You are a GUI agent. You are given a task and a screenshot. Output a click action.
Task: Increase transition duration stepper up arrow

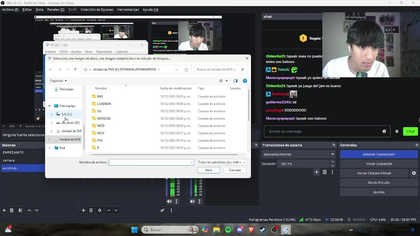[332, 162]
